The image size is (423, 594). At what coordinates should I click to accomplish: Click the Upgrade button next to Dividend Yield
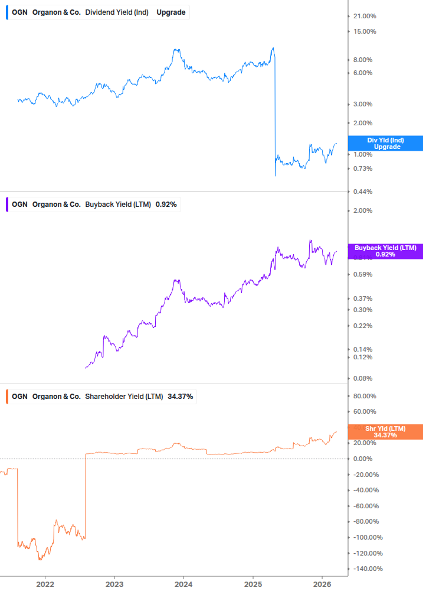(x=172, y=12)
